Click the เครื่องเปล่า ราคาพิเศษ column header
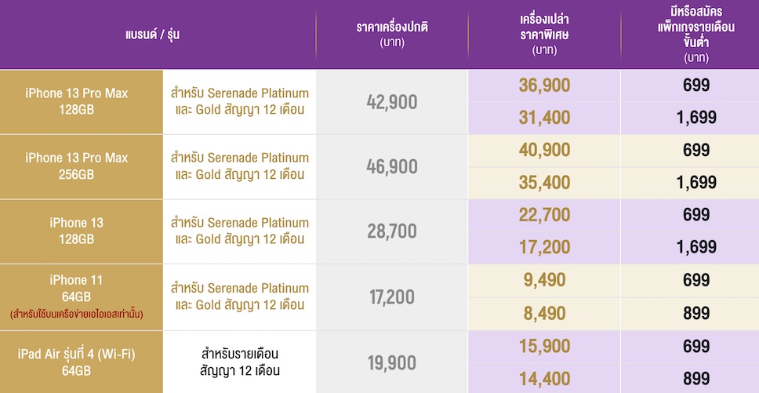 pos(544,35)
